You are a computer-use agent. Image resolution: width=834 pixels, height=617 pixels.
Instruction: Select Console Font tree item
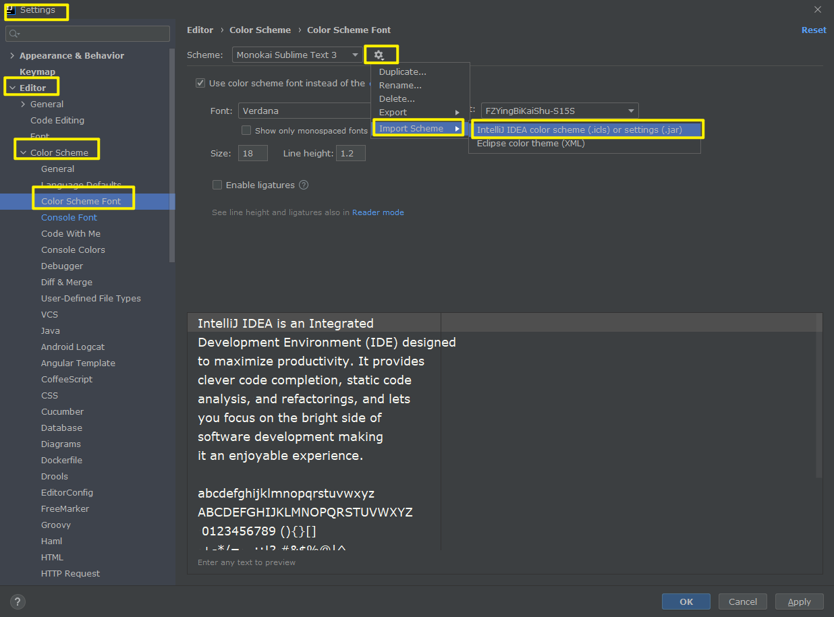tap(69, 217)
